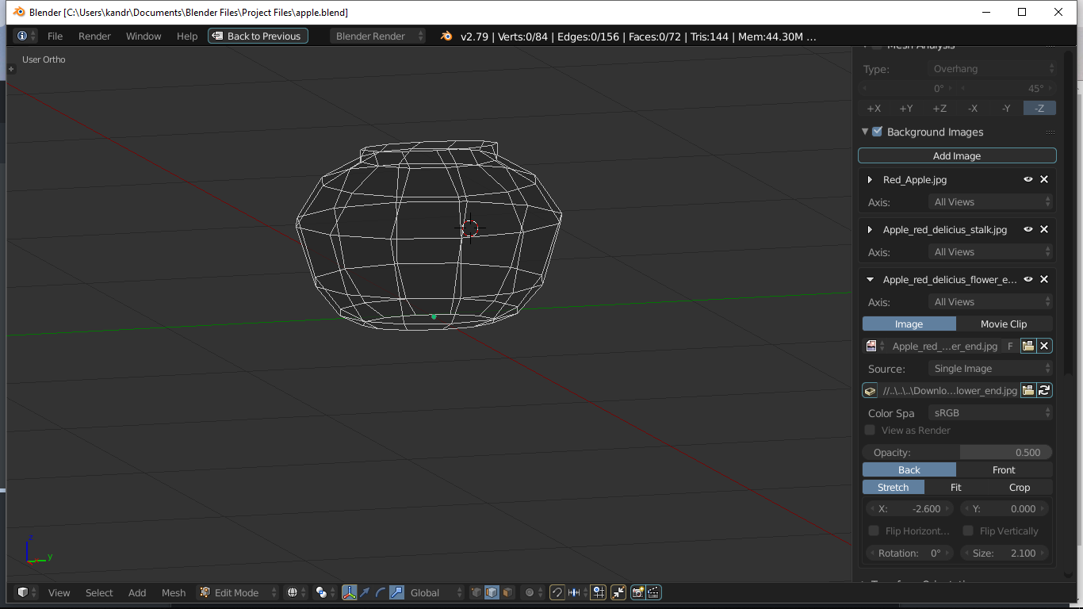Open Blender Render engine dropdown
Screen dimensions: 1083x609
coord(378,36)
